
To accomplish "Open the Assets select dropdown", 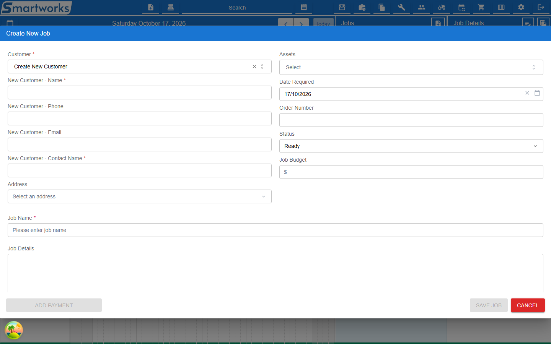I will [x=411, y=67].
